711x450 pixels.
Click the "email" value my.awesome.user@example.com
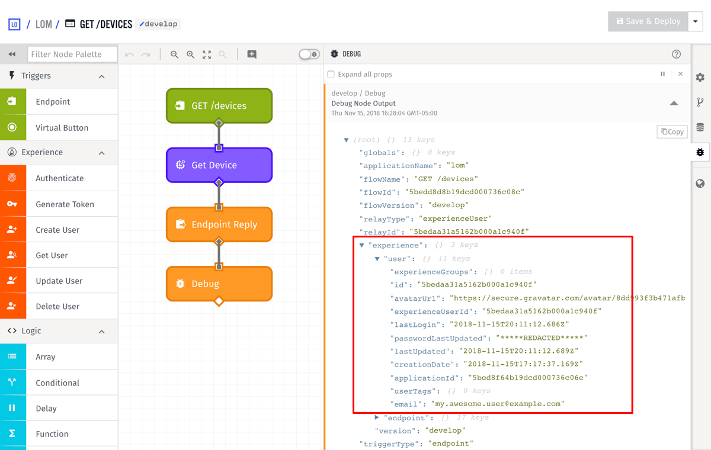[498, 404]
